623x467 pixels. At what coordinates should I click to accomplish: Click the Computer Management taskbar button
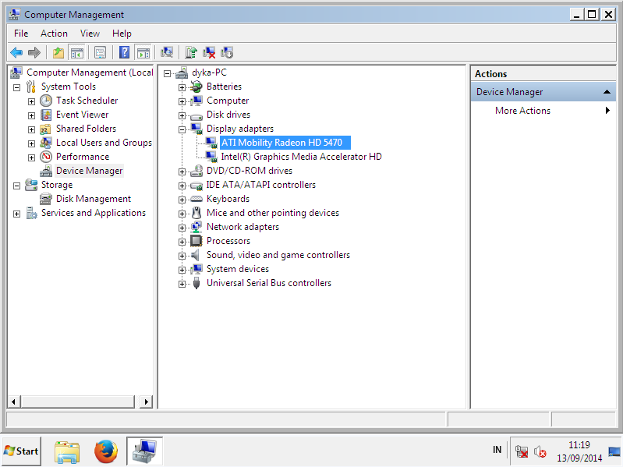pyautogui.click(x=144, y=451)
